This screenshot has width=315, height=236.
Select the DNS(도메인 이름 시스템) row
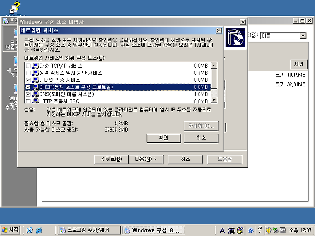click(x=118, y=94)
